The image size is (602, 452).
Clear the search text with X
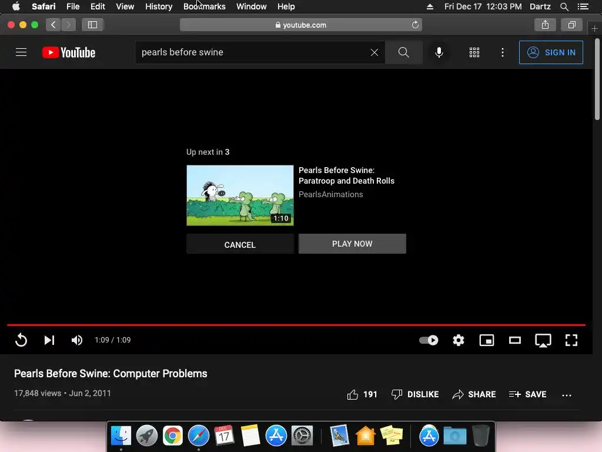coord(374,52)
